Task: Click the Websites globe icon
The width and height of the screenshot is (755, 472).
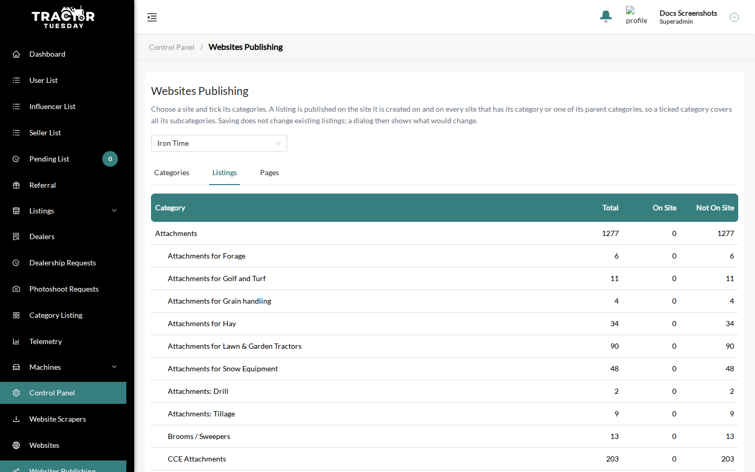Action: click(x=16, y=445)
